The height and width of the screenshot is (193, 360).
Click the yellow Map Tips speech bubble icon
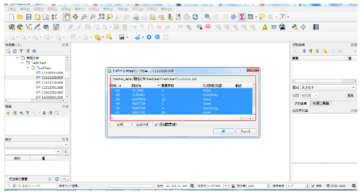[262, 17]
